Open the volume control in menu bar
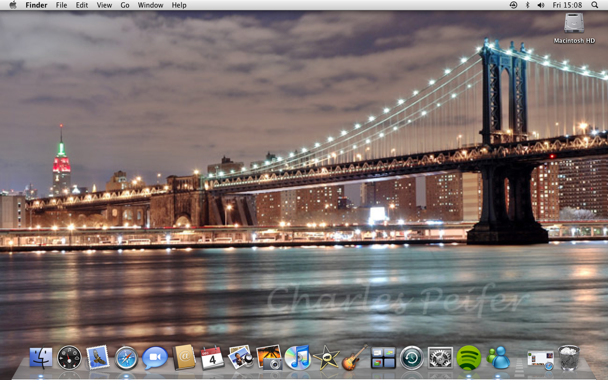 541,5
